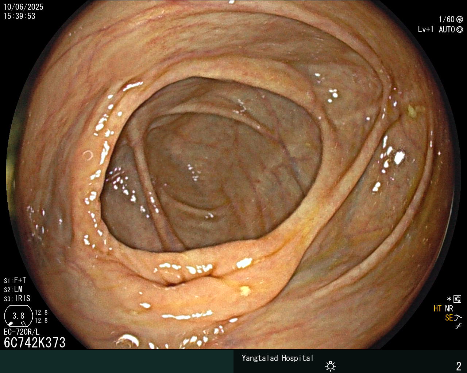Image resolution: width=467 pixels, height=373 pixels.
Task: Click the date 10/06/2025
Action: [23, 7]
